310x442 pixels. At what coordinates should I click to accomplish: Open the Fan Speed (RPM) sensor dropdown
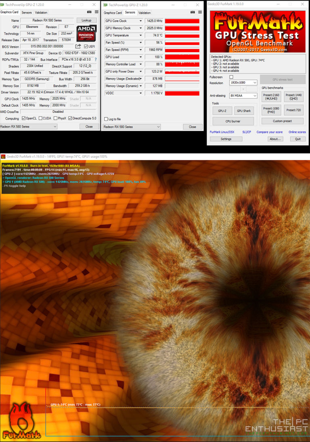pyautogui.click(x=140, y=50)
